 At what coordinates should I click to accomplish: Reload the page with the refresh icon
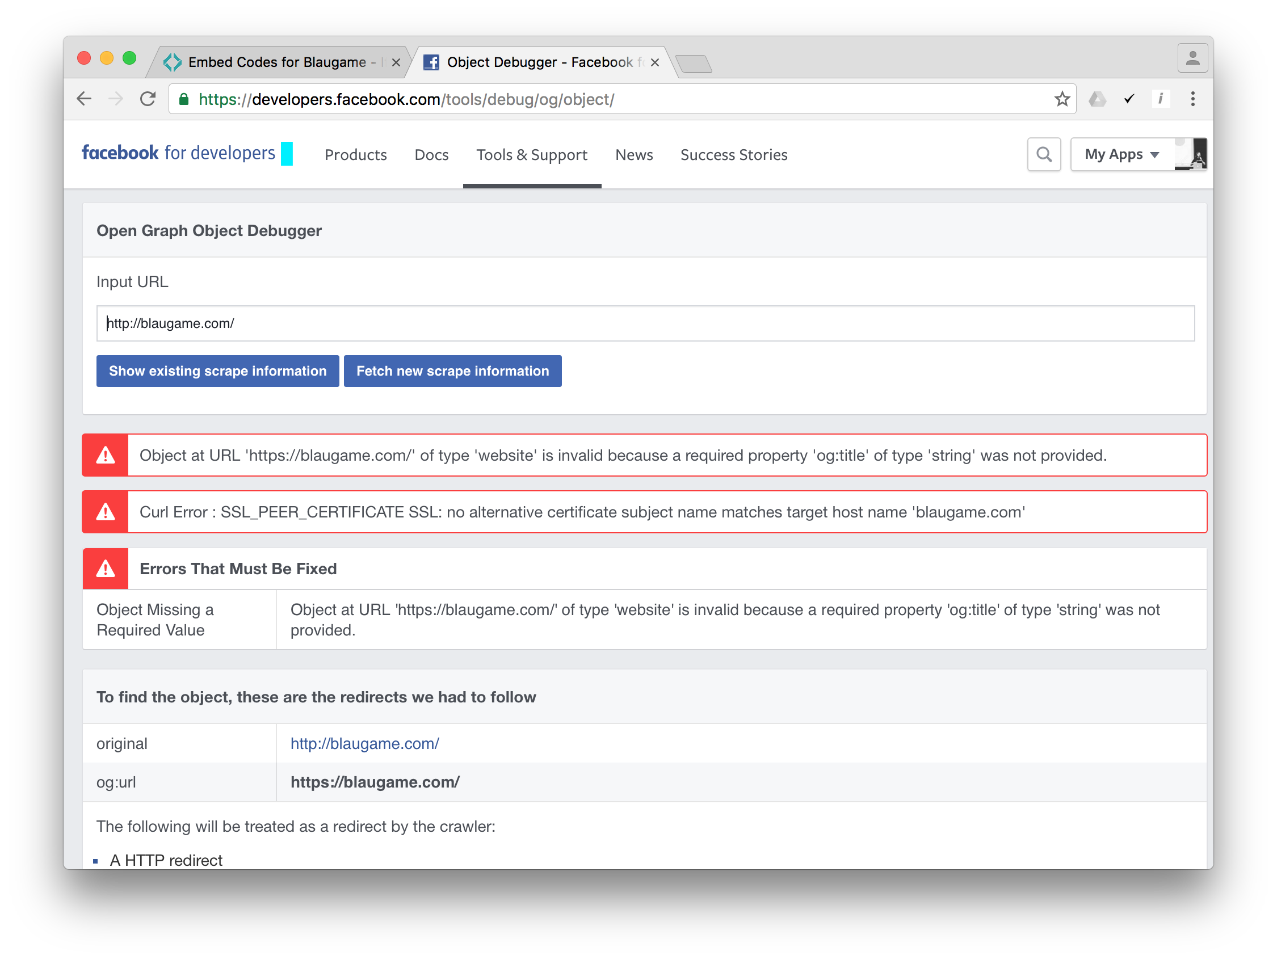pyautogui.click(x=148, y=99)
